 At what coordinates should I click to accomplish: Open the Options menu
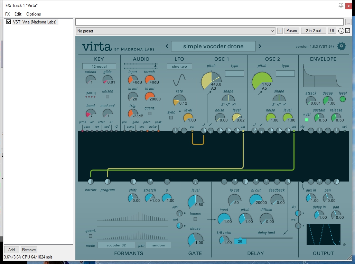click(x=34, y=14)
